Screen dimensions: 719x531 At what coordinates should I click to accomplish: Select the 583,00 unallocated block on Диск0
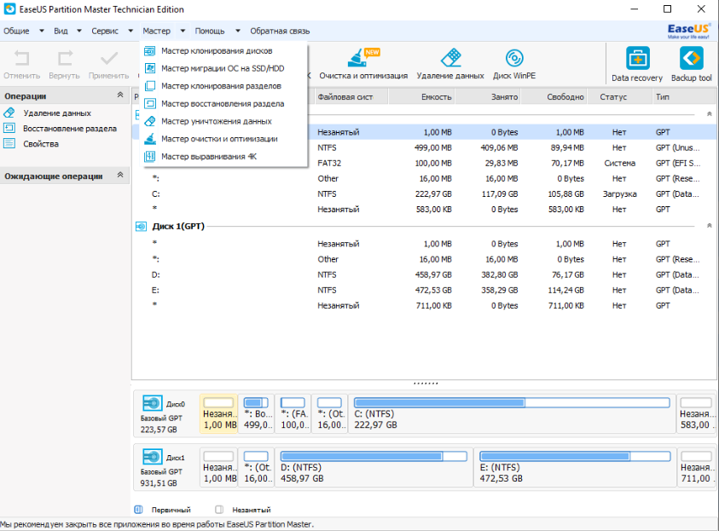[x=696, y=413]
